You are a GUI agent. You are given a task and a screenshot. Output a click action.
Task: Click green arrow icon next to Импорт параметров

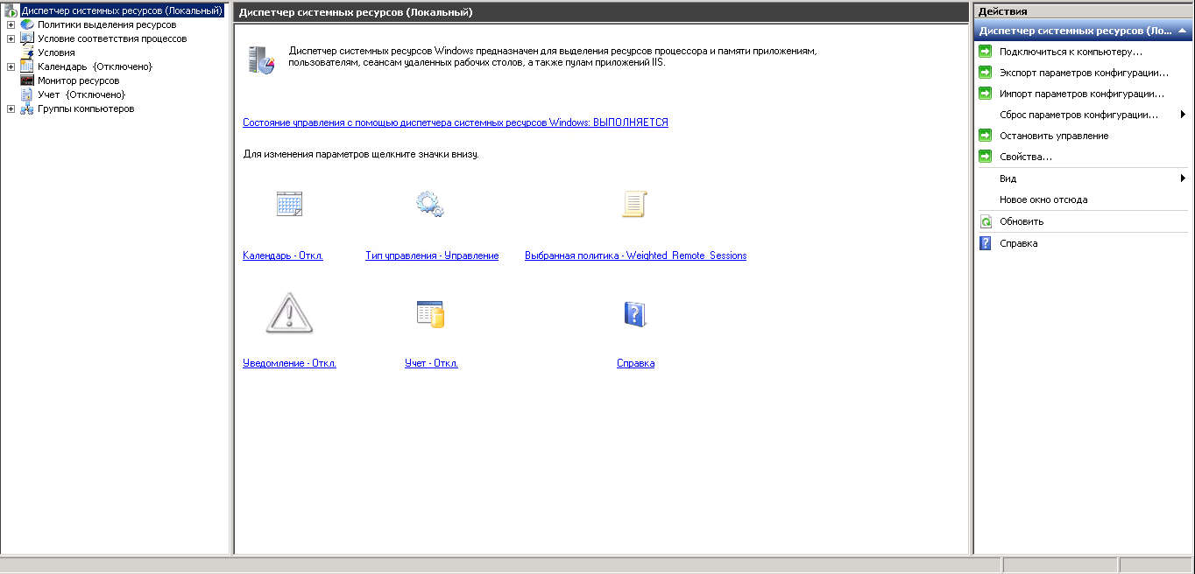985,94
